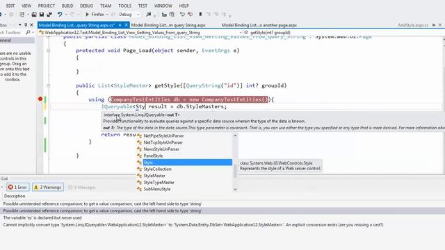
Task: Open the Toolbox window options dropdown
Action: click(20, 25)
